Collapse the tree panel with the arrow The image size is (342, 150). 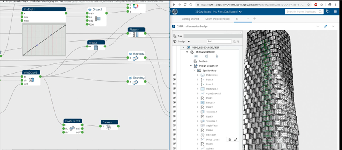241,33
